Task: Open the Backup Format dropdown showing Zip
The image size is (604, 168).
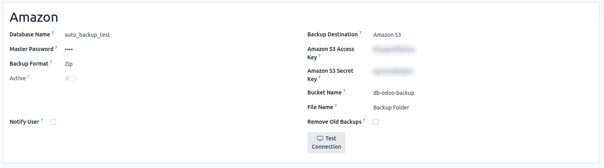Action: (69, 64)
